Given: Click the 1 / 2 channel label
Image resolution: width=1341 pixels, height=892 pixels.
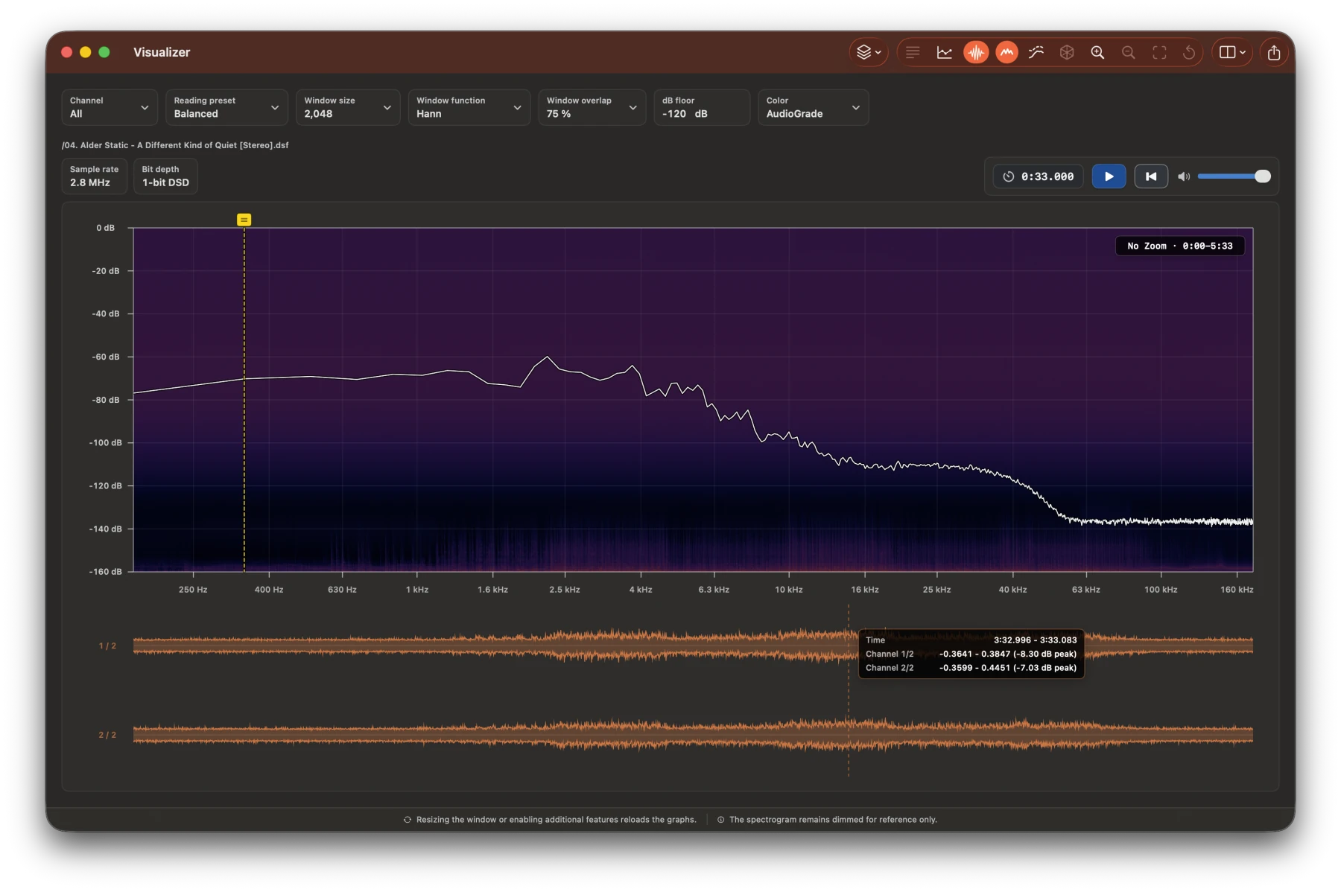Looking at the screenshot, I should coord(107,646).
